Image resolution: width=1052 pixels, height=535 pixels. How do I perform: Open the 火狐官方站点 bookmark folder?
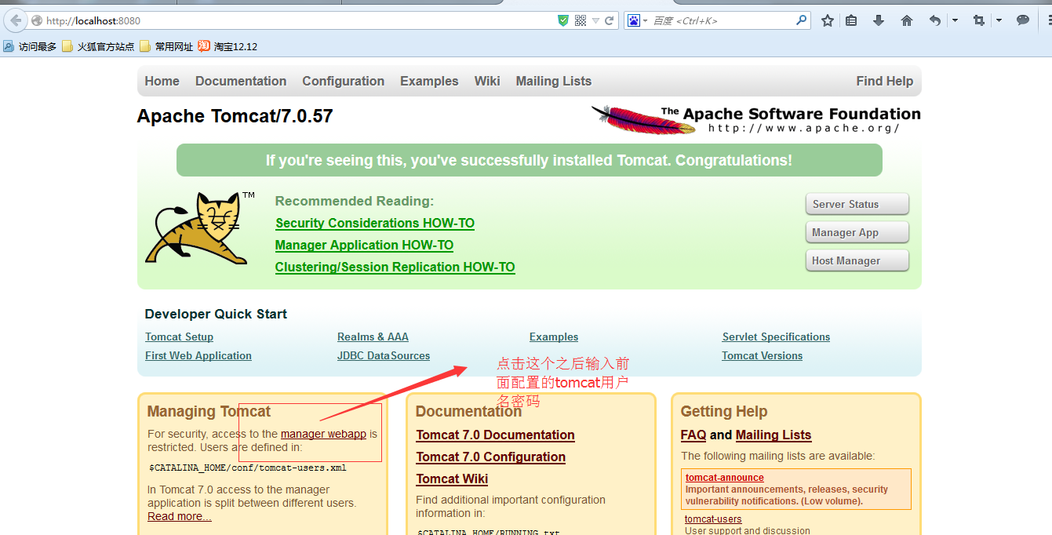(98, 46)
